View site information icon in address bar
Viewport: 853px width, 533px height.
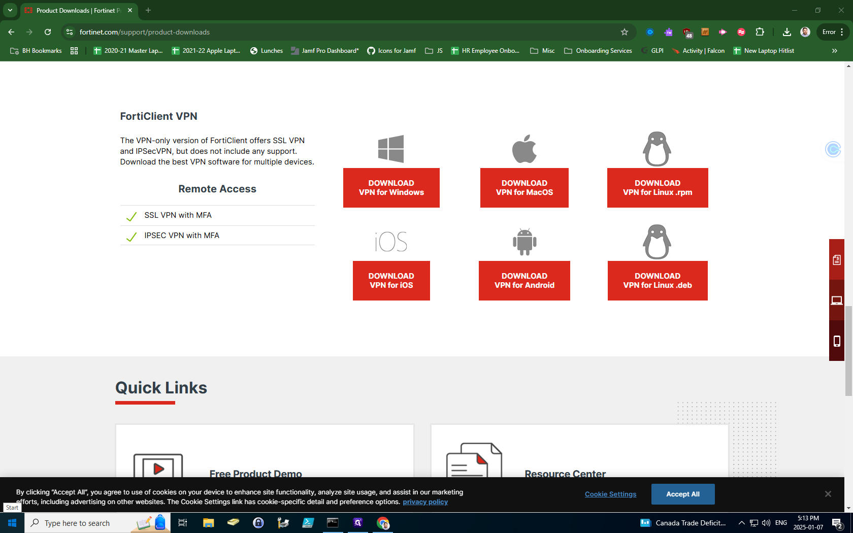point(70,32)
